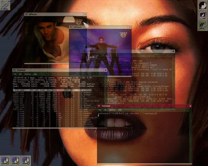This screenshot has height=166, width=208.
Task: Open File menu in top-output Terminal
Action: [x=15, y=74]
